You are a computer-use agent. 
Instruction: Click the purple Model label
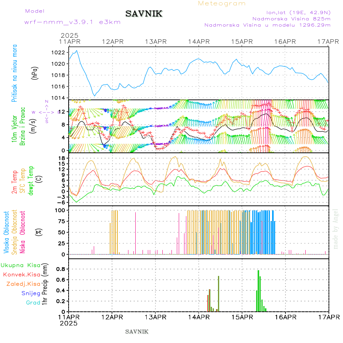coord(35,11)
